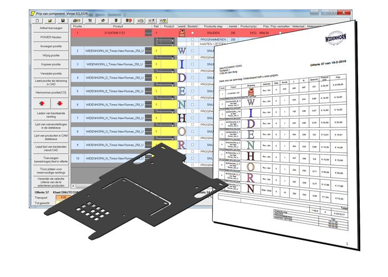Click the Prijs vastzetten column header
The image size is (388, 277).
pyautogui.click(x=280, y=26)
